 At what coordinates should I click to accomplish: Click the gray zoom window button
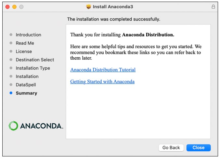tap(21, 7)
